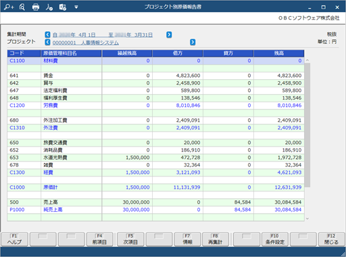Select the C1100 code cell
This screenshot has height=257, width=346.
pyautogui.click(x=24, y=61)
